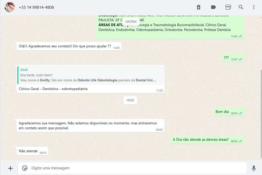
Task: Click the contact's profile picture
Action: [x=10, y=7]
